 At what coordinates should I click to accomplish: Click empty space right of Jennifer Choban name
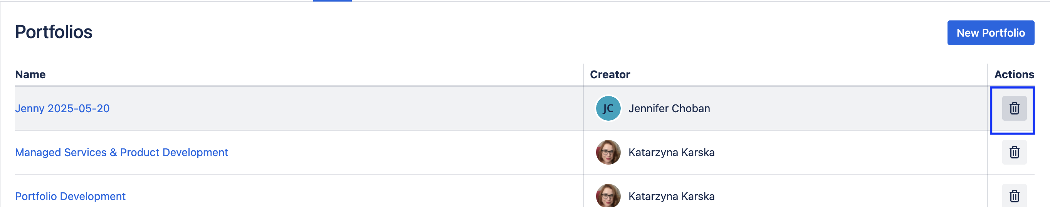coord(836,108)
